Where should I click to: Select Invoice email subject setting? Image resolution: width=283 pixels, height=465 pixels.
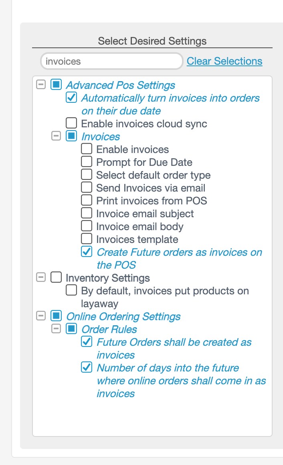[87, 213]
